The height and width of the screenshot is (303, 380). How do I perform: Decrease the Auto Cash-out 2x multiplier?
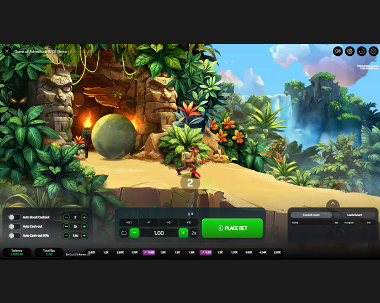coord(66,226)
